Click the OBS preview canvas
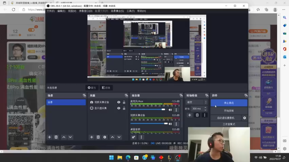The image size is (289, 162). click(x=147, y=48)
